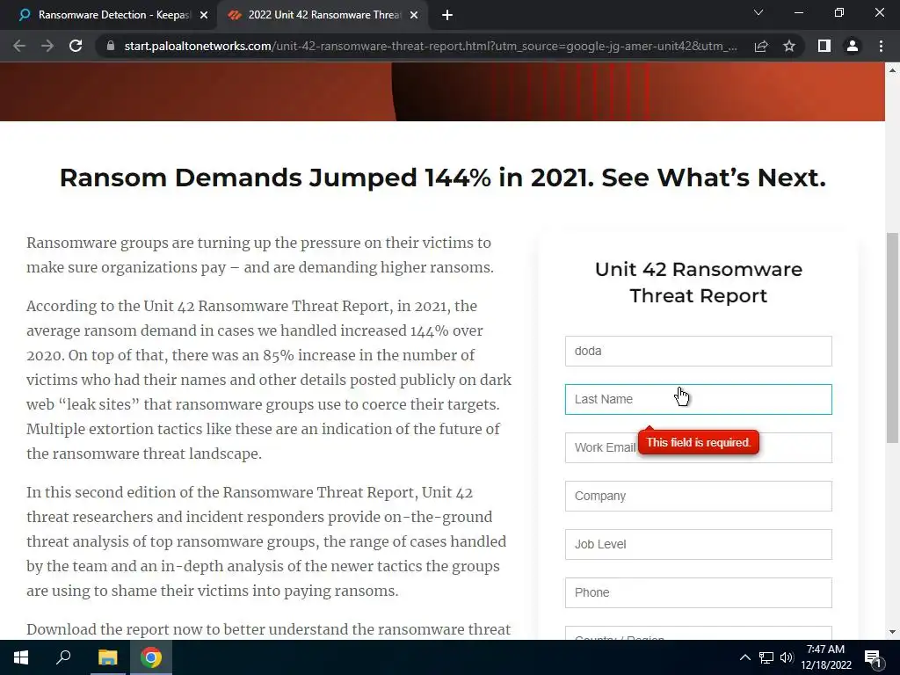Close the Ransomware Detection tab

pyautogui.click(x=204, y=15)
